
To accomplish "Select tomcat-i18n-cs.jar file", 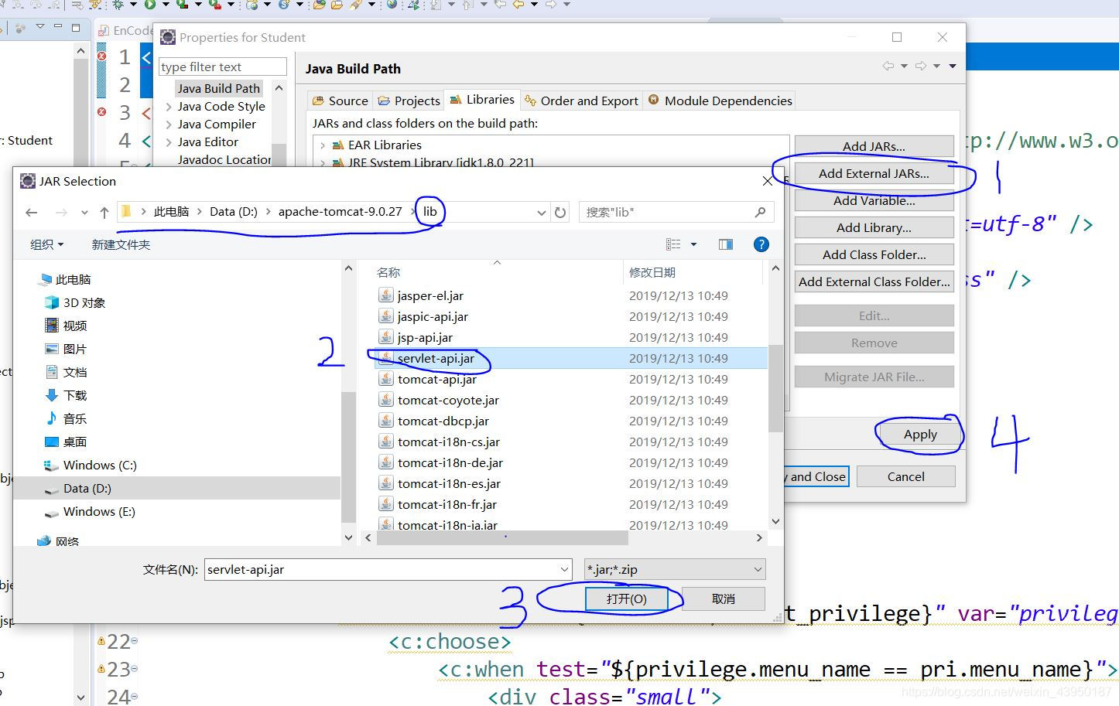I will [x=449, y=442].
